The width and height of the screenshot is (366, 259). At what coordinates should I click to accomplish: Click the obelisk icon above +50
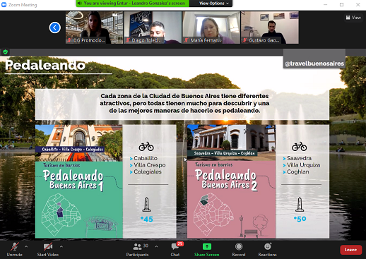(300, 205)
